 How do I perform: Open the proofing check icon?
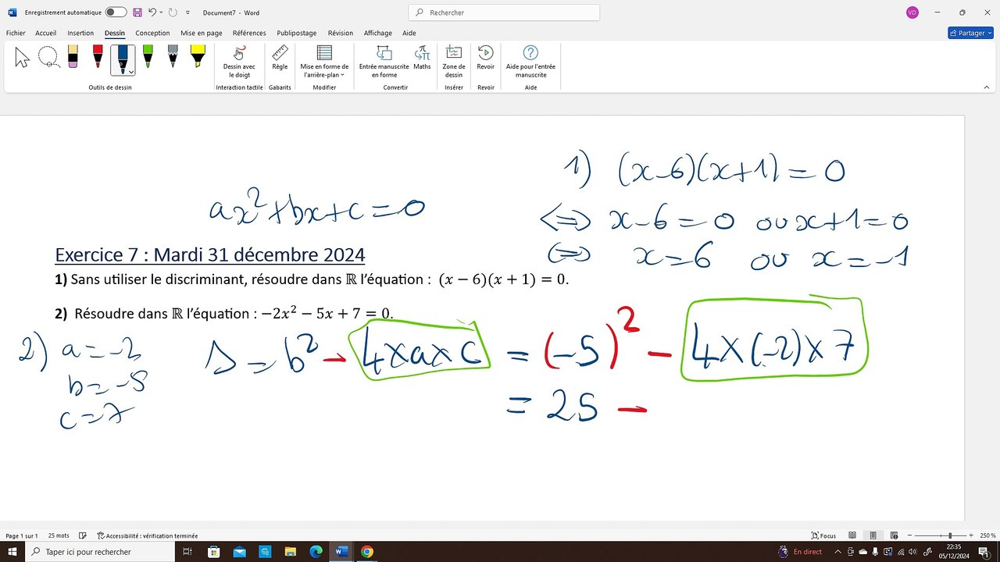pos(83,535)
